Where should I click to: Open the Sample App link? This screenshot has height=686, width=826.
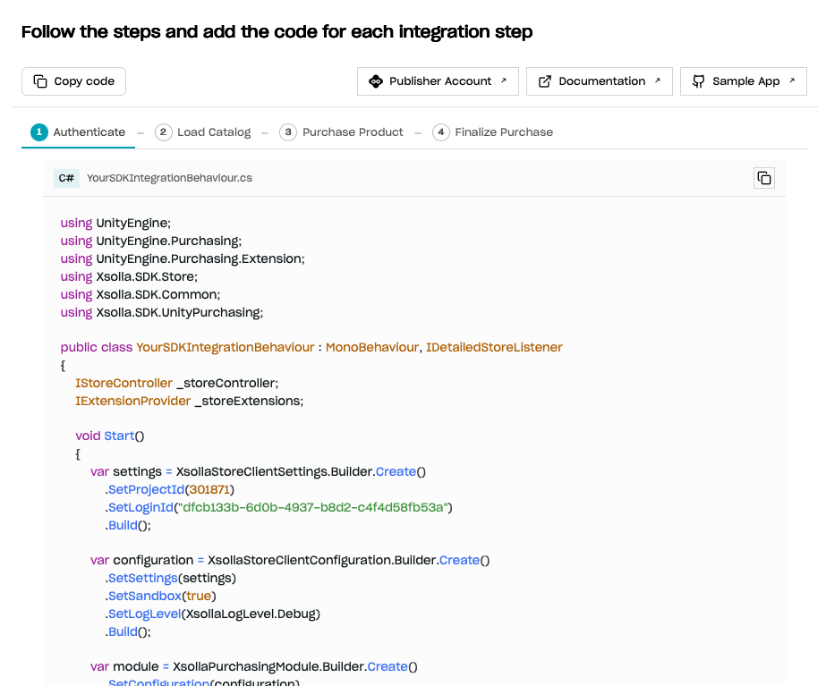click(x=744, y=81)
